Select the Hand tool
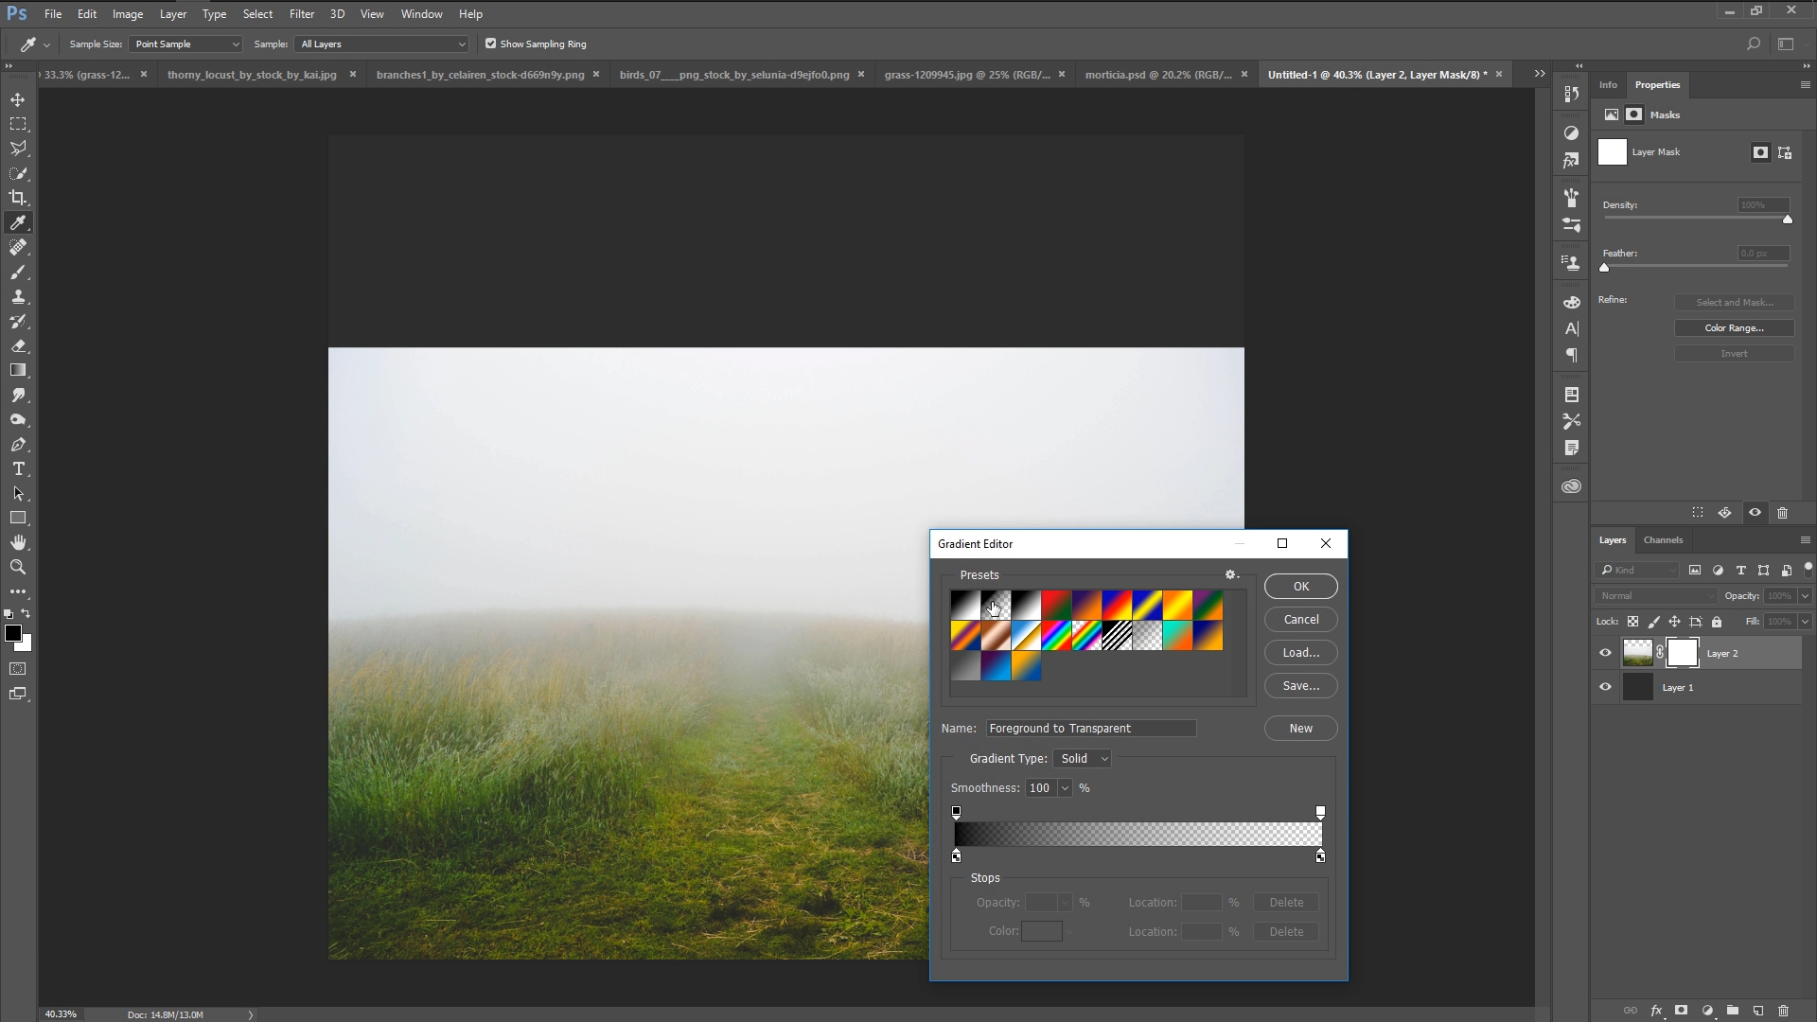This screenshot has height=1022, width=1817. point(18,543)
